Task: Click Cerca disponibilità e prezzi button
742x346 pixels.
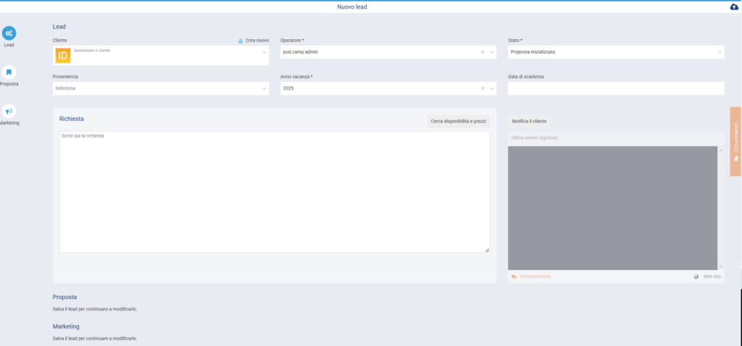Action: 458,121
